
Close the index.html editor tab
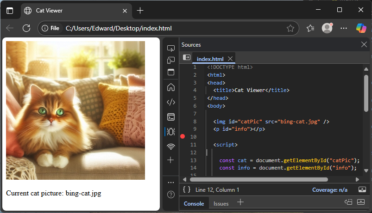[x=230, y=59]
